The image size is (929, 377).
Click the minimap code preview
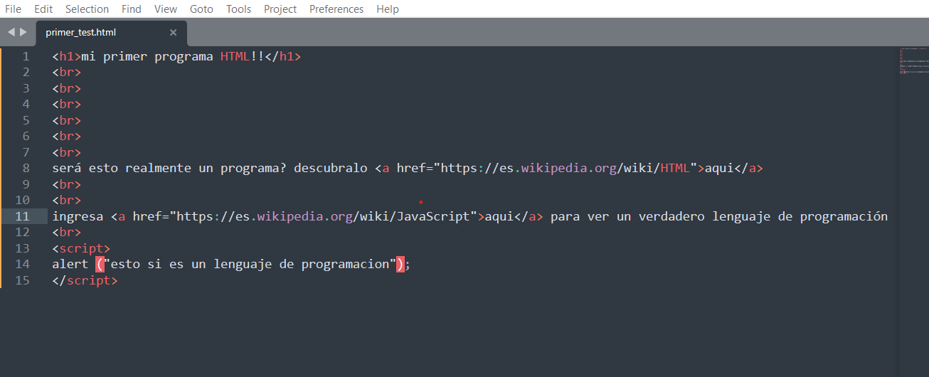tap(913, 60)
